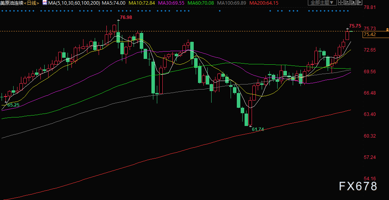Click the play-arrow icon in the top-right toolbar

pos(353,3)
